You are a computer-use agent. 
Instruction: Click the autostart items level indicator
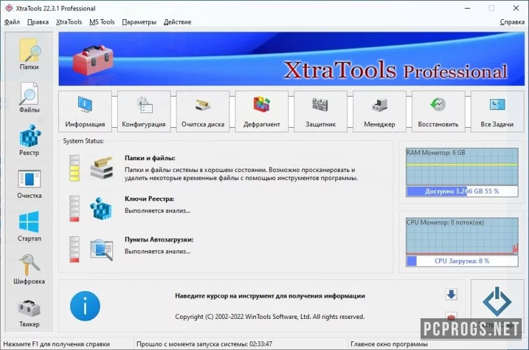tap(74, 249)
